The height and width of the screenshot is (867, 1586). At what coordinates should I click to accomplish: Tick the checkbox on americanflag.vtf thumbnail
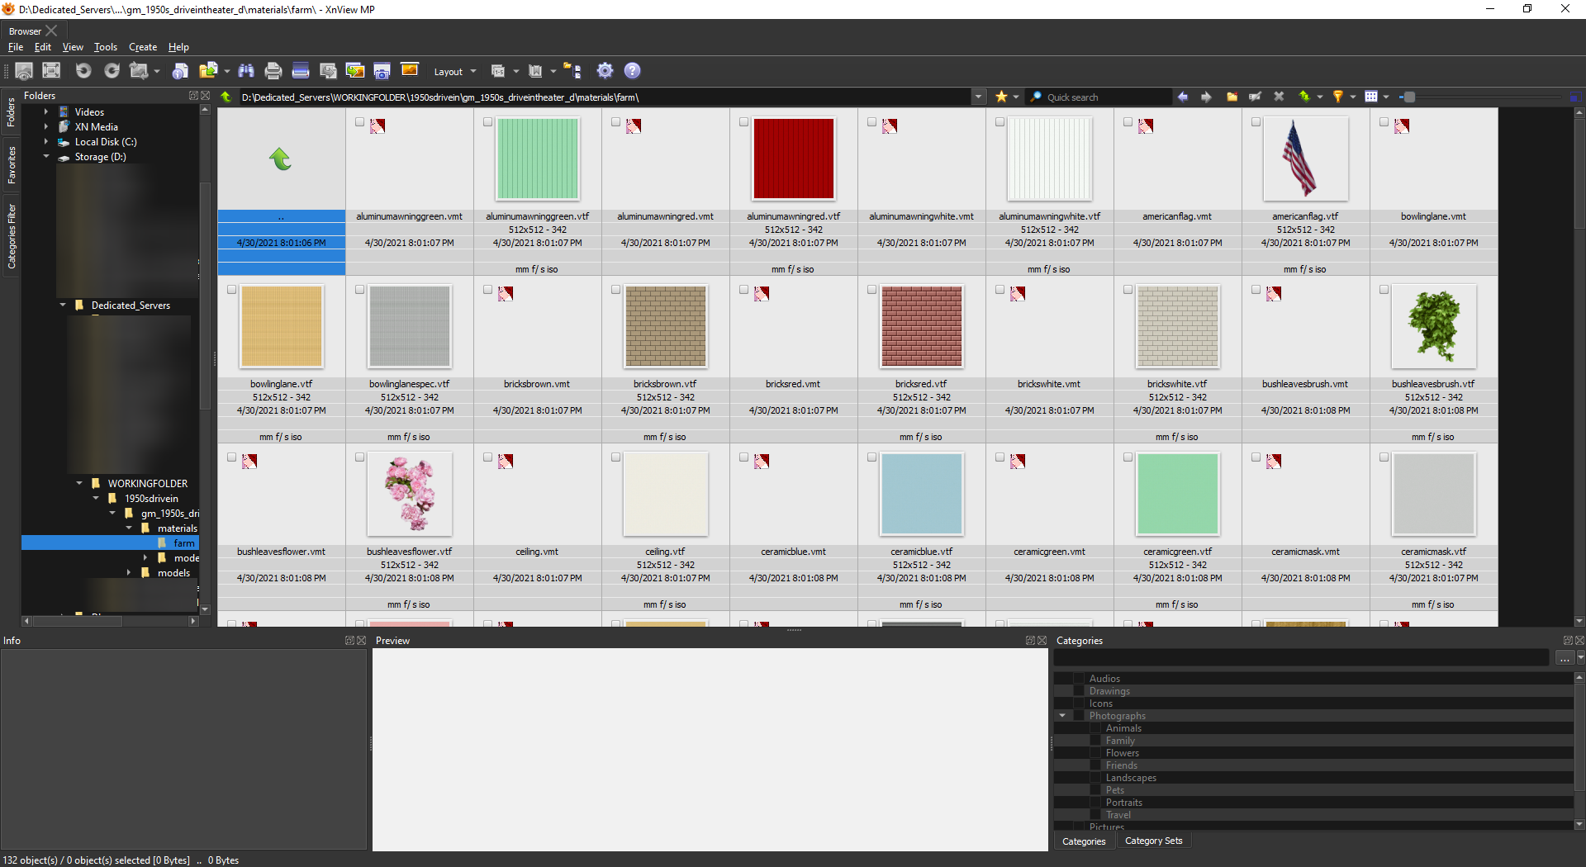coord(1256,122)
